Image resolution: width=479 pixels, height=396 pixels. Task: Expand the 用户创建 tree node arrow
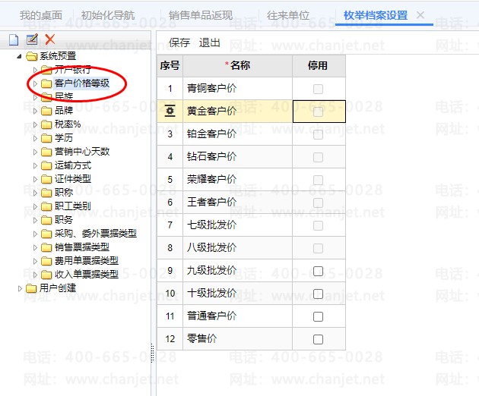20,288
